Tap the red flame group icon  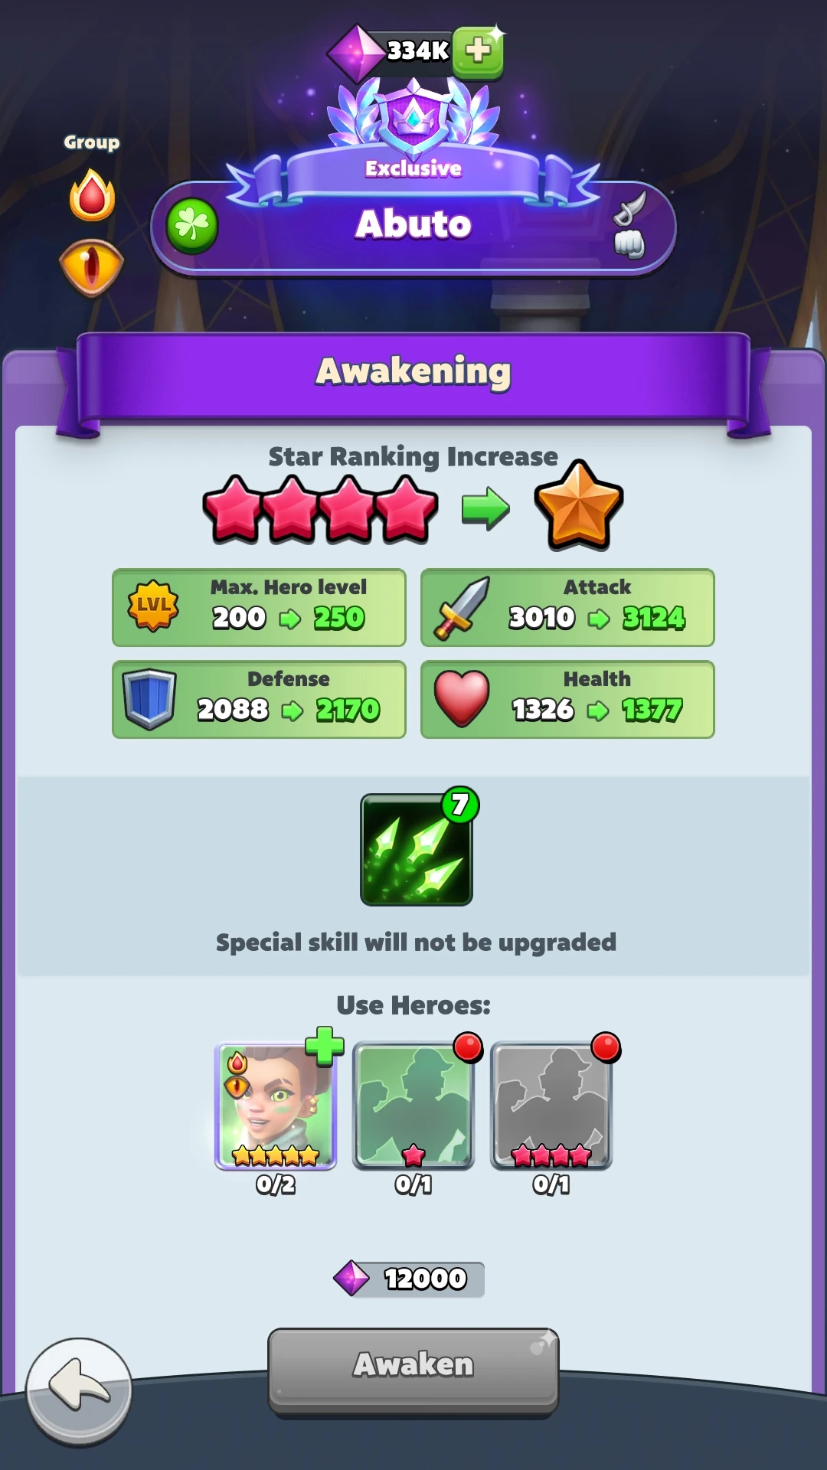click(92, 194)
